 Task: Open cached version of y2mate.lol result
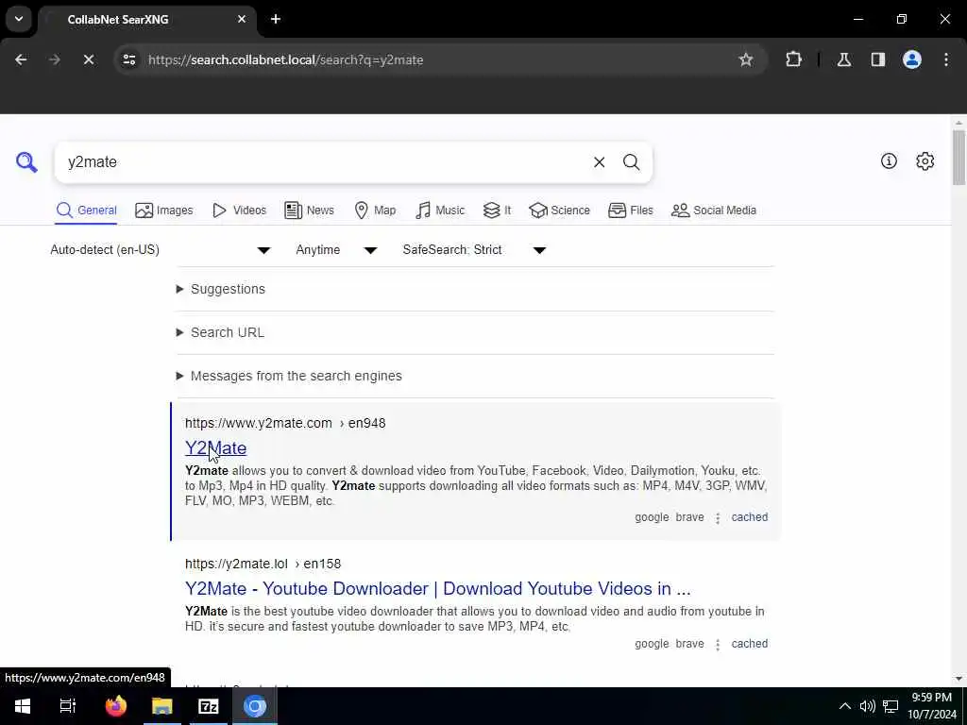click(x=749, y=644)
